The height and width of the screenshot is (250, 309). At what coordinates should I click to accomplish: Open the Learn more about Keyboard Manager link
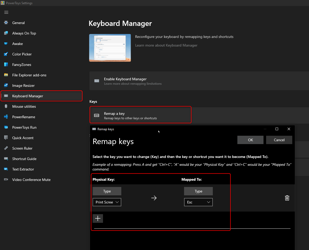[x=166, y=45]
